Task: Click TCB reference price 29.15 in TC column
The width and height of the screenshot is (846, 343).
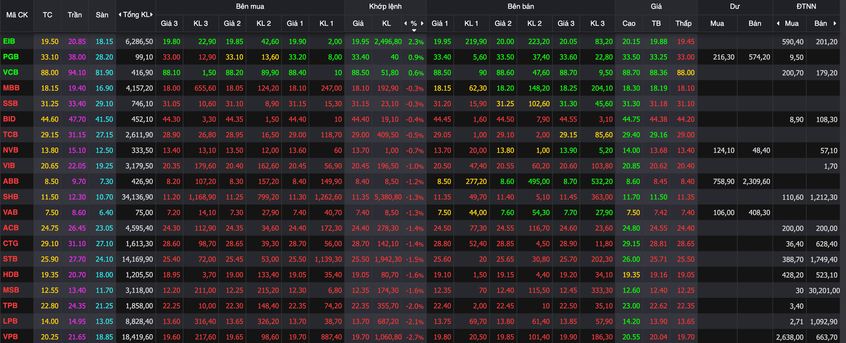Action: [50, 135]
